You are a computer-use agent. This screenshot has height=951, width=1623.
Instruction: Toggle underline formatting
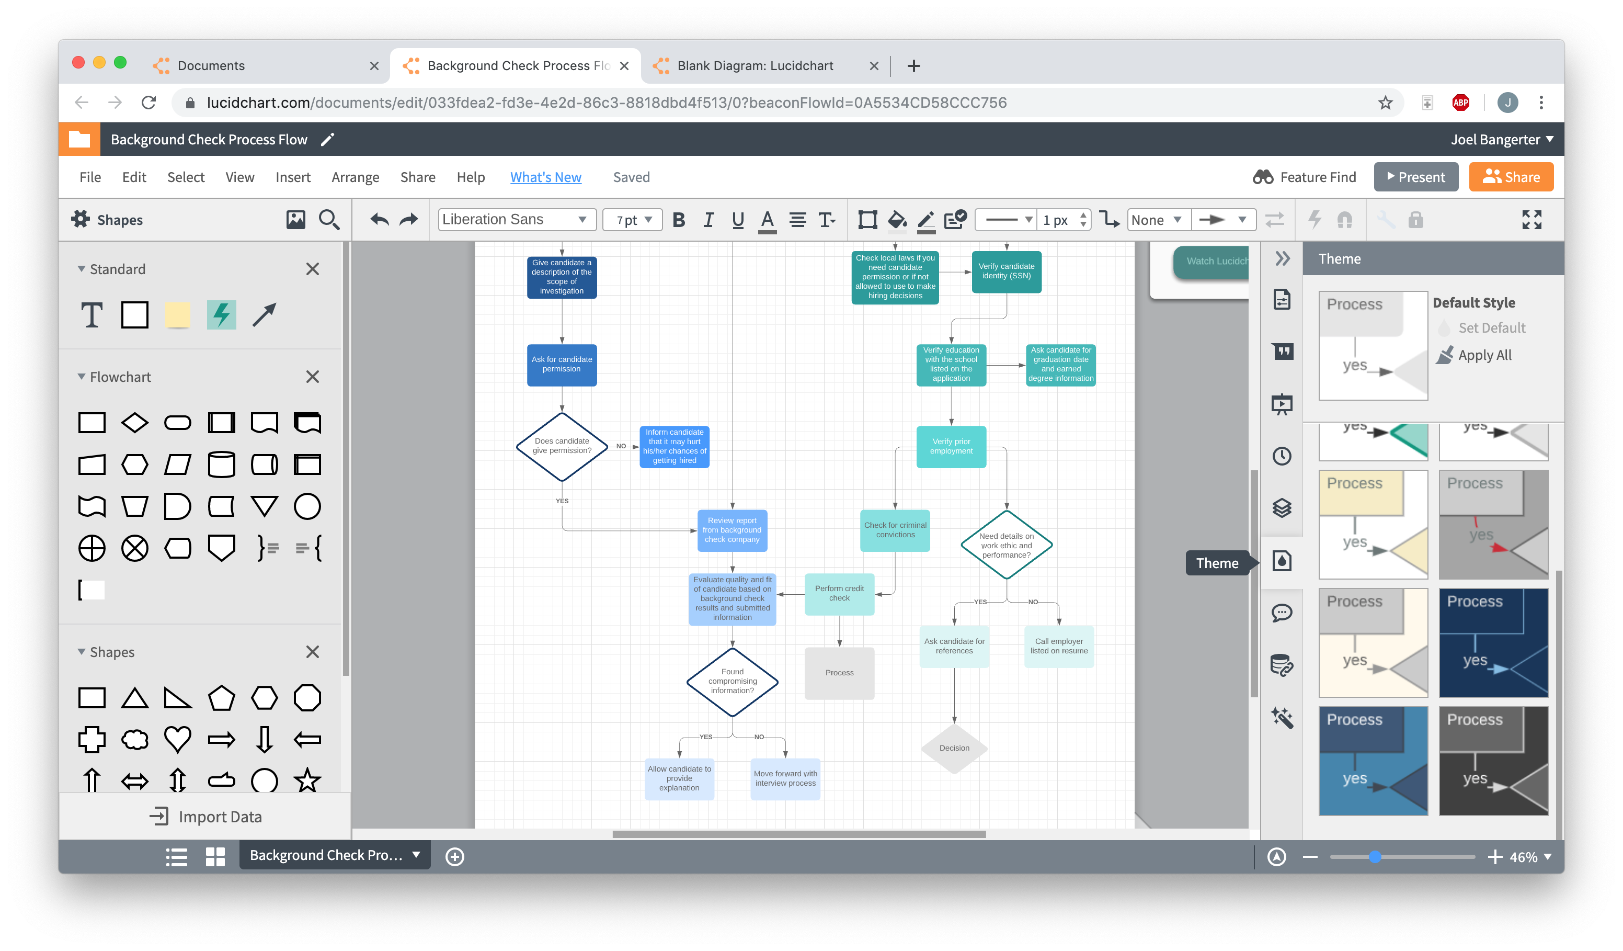tap(737, 220)
